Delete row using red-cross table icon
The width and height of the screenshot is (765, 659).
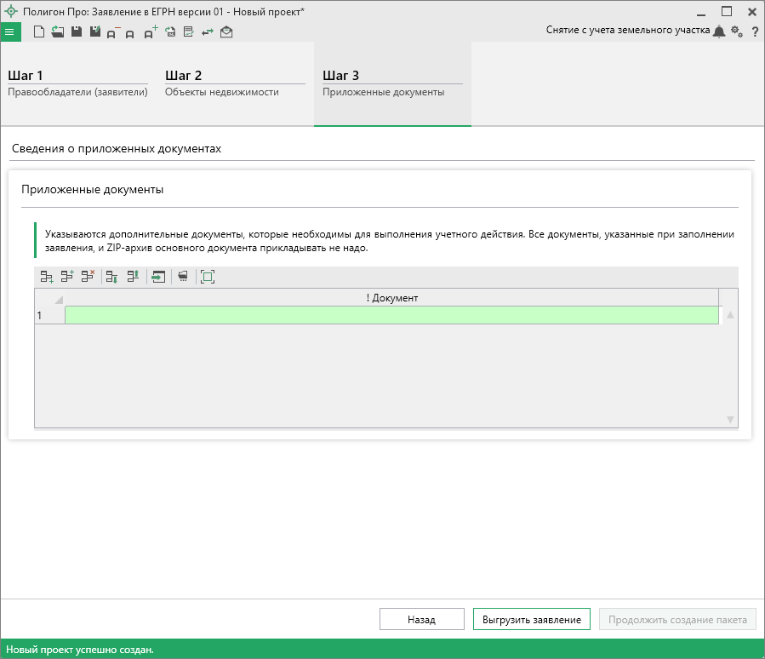pos(88,277)
